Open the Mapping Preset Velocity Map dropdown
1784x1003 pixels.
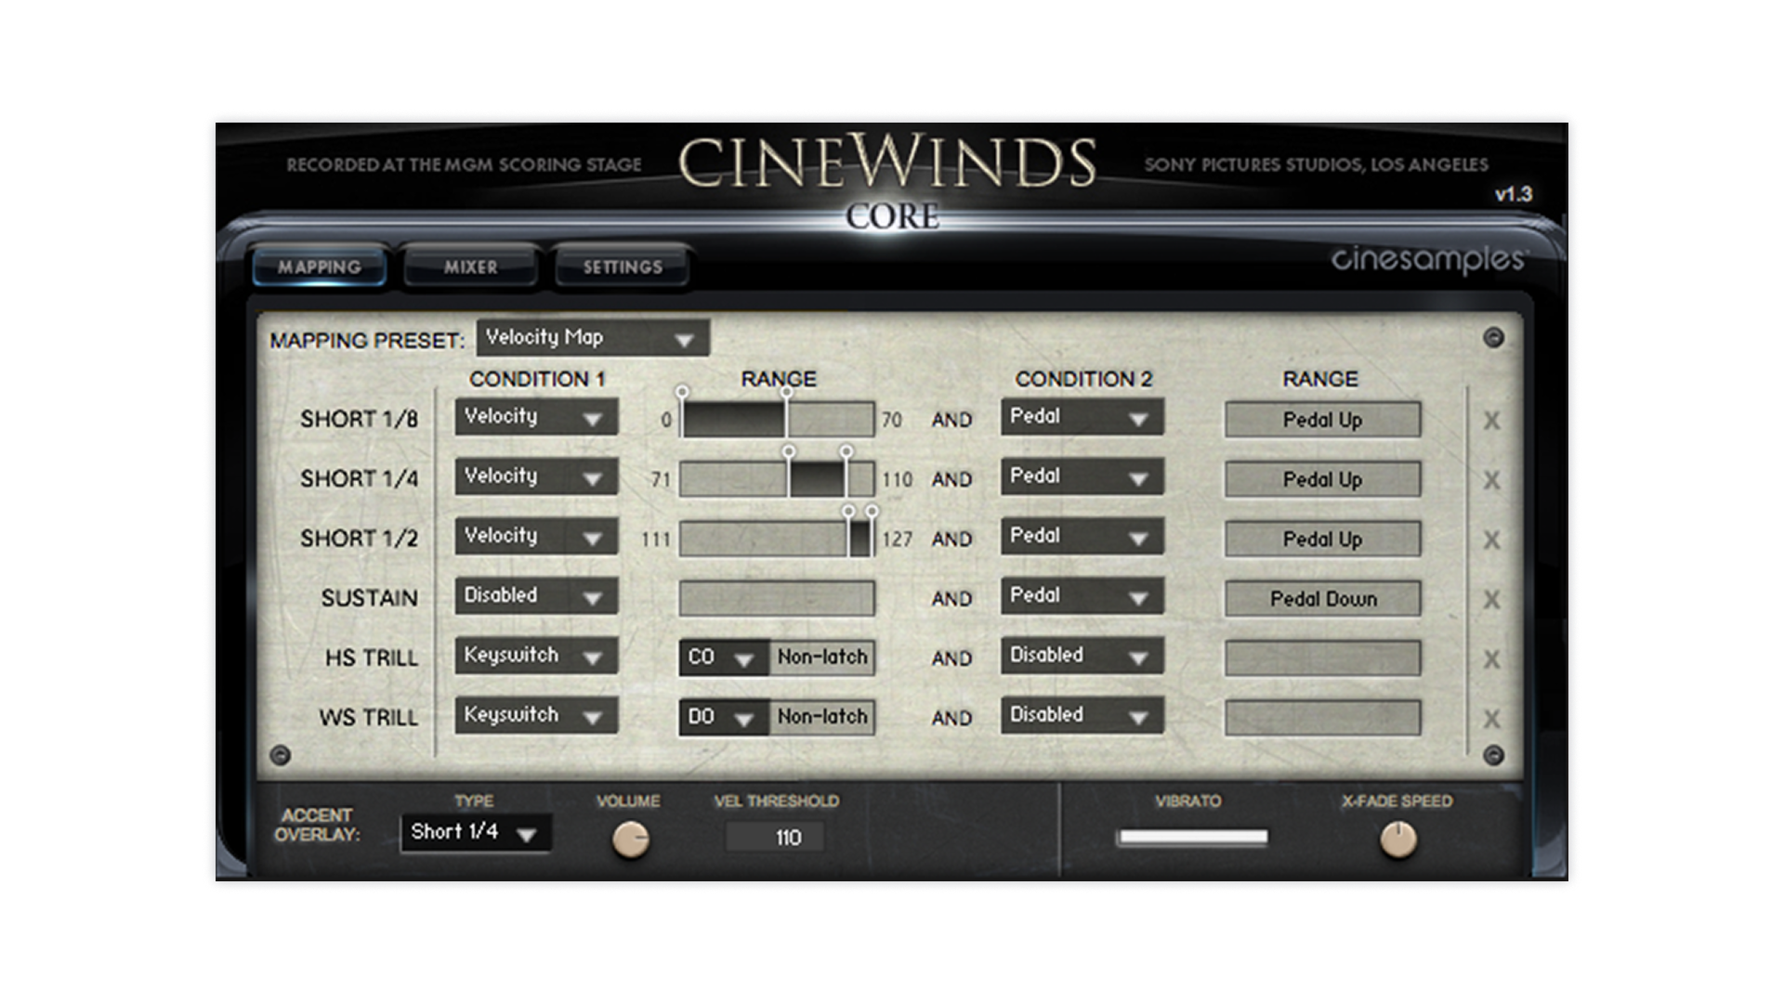coord(593,338)
